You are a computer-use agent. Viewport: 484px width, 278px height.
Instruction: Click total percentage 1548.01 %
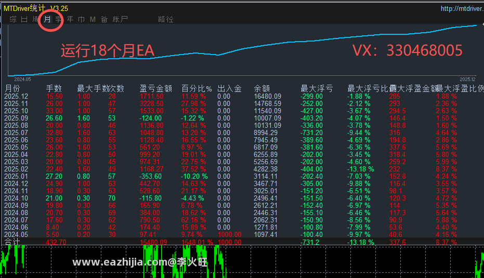[x=197, y=242]
